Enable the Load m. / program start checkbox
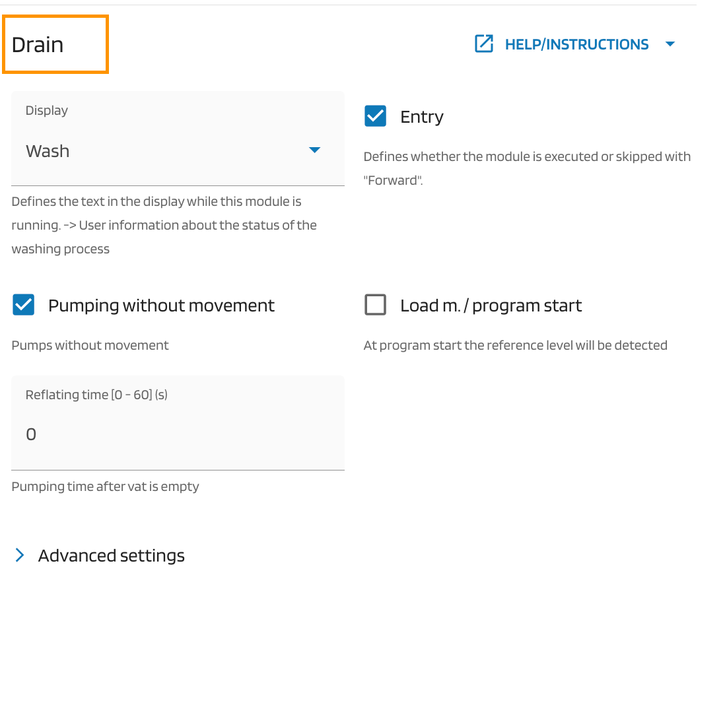The image size is (723, 714). (376, 305)
